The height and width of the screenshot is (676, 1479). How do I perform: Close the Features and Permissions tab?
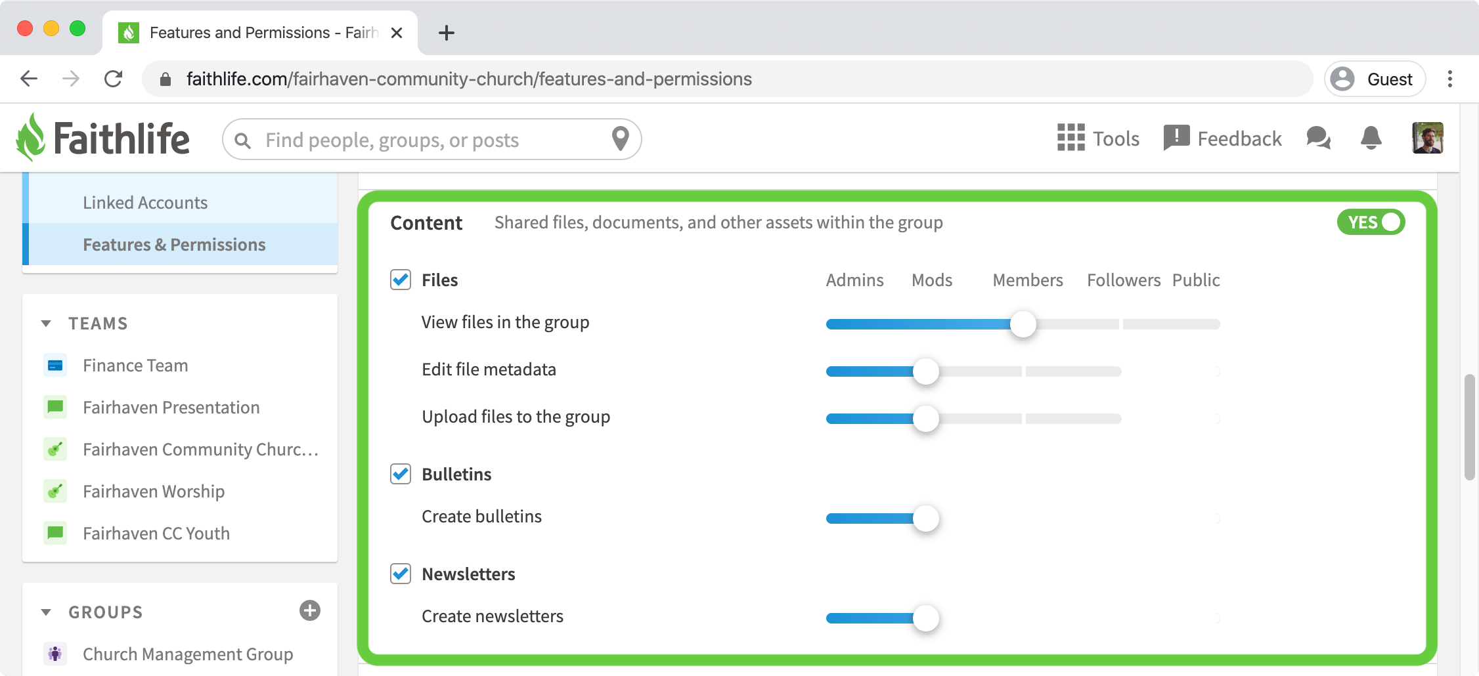pyautogui.click(x=397, y=33)
